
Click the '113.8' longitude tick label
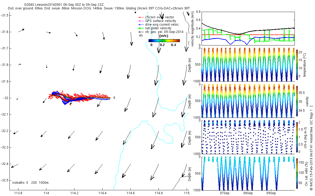tap(18, 193)
